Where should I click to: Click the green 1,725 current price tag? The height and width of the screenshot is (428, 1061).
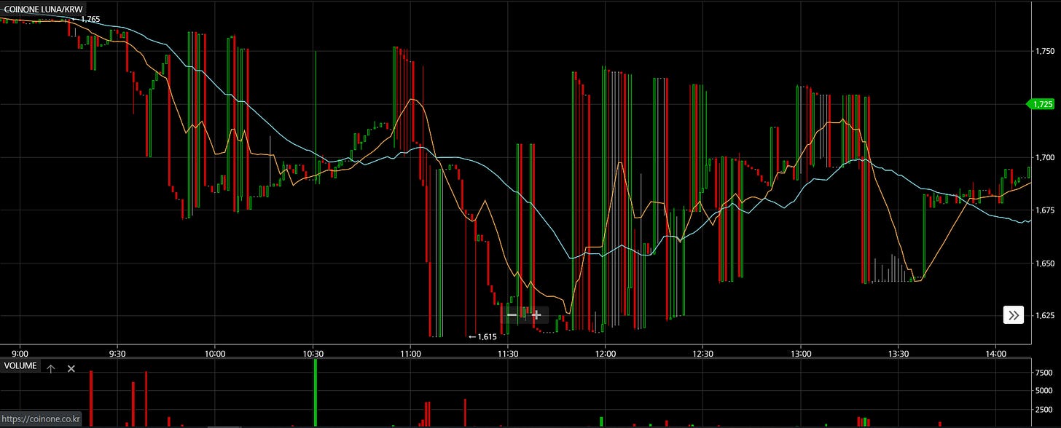[1041, 105]
